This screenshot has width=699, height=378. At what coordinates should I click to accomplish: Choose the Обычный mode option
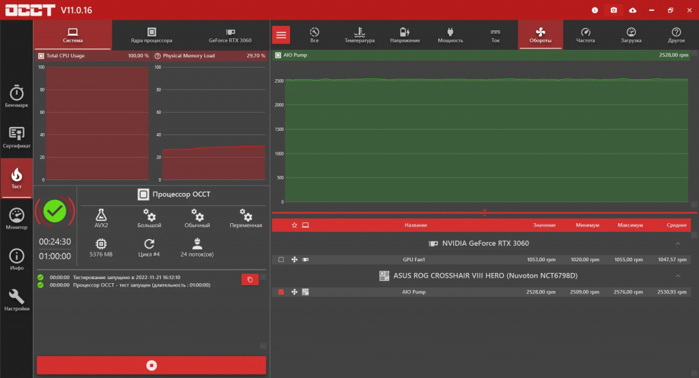coord(197,218)
